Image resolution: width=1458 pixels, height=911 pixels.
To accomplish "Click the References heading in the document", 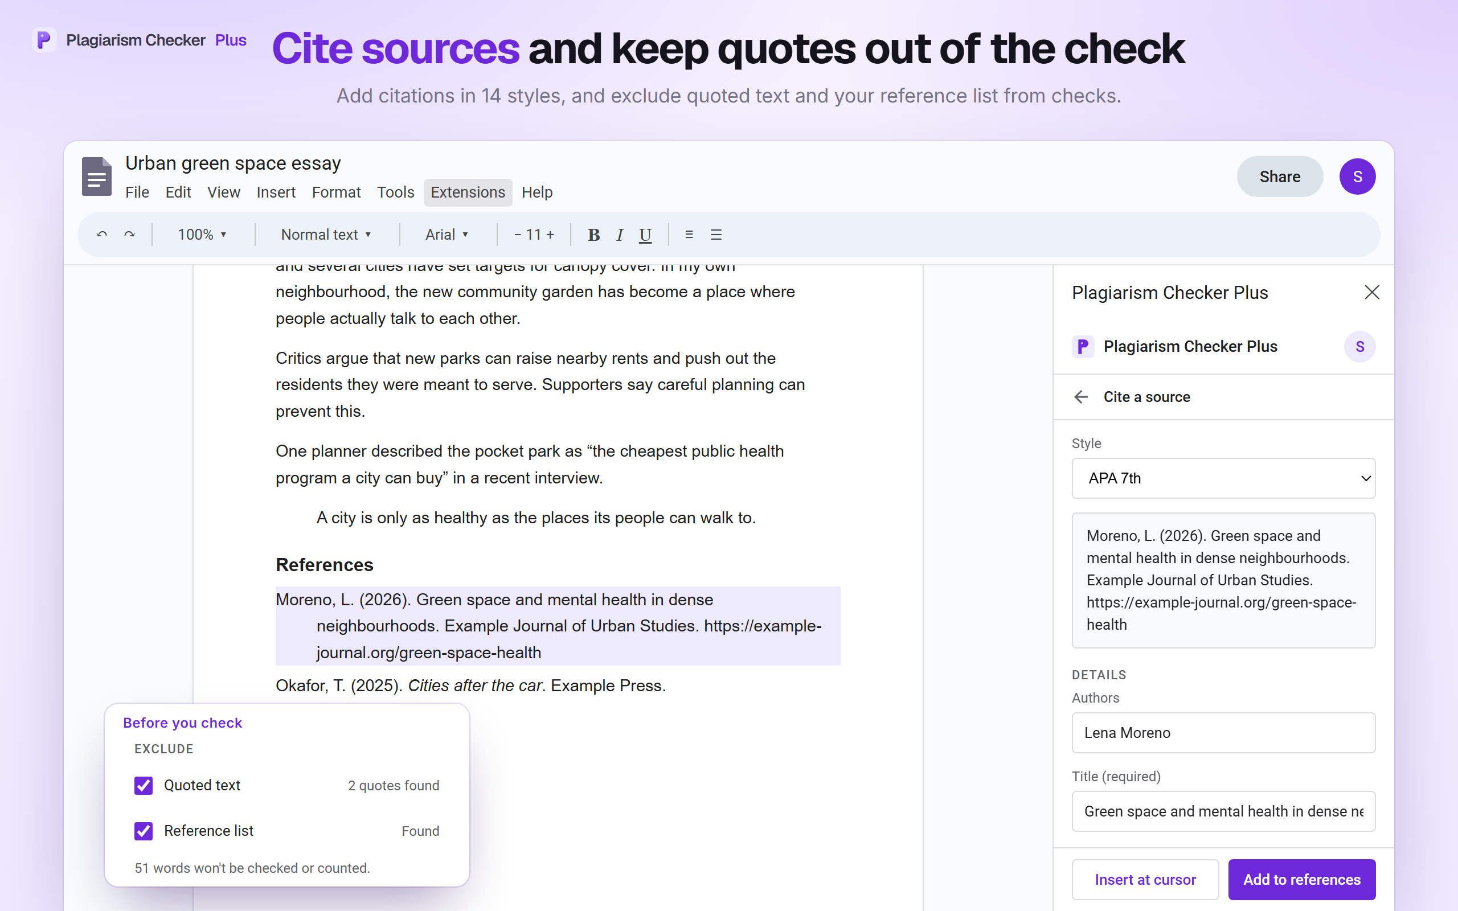I will point(324,565).
